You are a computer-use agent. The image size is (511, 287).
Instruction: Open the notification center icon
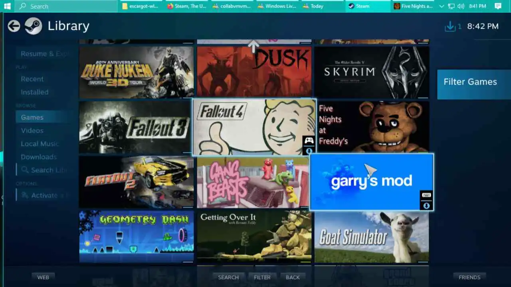tap(498, 6)
